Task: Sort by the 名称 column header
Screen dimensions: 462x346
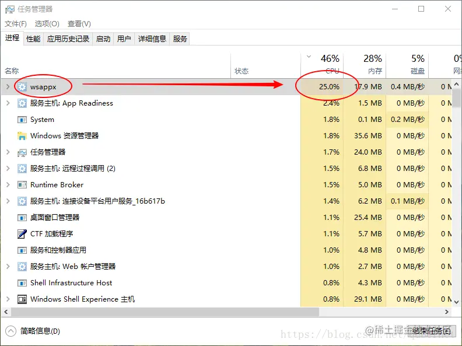Action: coord(116,65)
